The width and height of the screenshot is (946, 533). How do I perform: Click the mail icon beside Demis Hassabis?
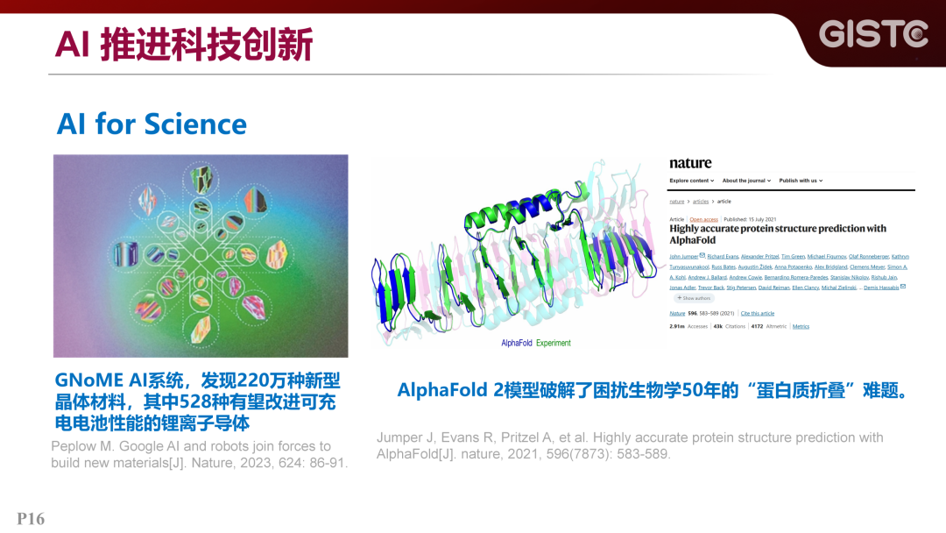(x=903, y=286)
